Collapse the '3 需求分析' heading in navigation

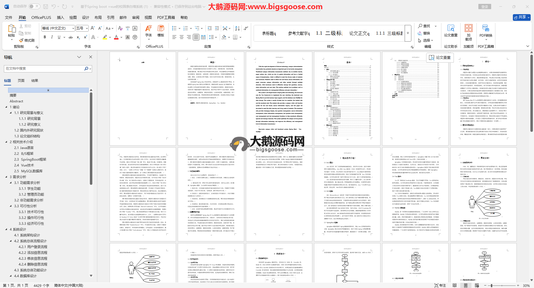(x=6, y=177)
